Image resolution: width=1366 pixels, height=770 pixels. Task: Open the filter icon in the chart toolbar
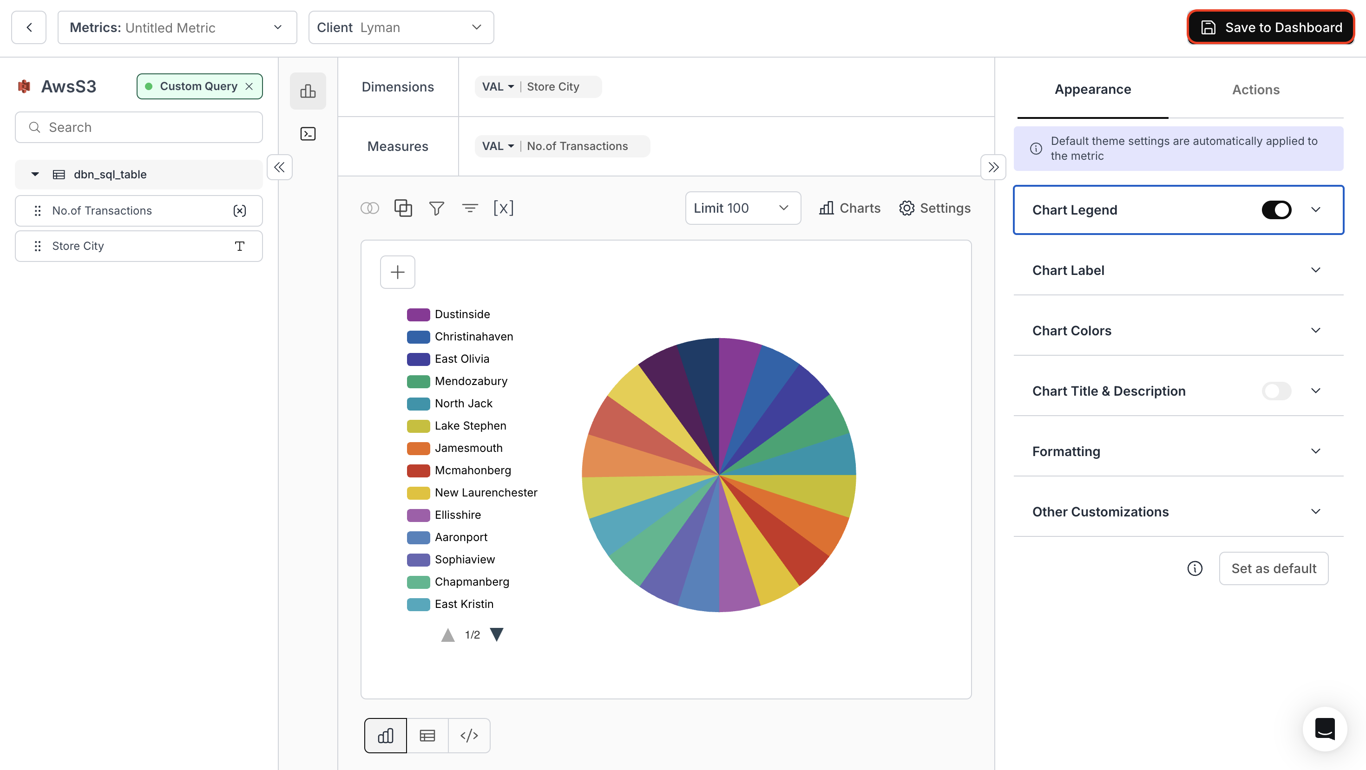coord(436,208)
